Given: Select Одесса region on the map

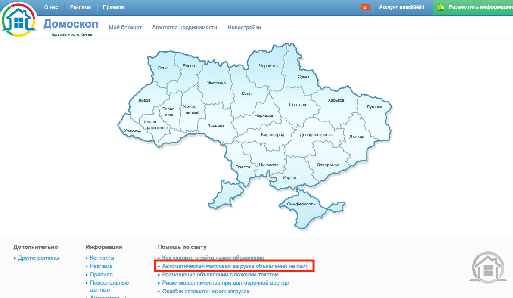Looking at the screenshot, I should pyautogui.click(x=243, y=167).
